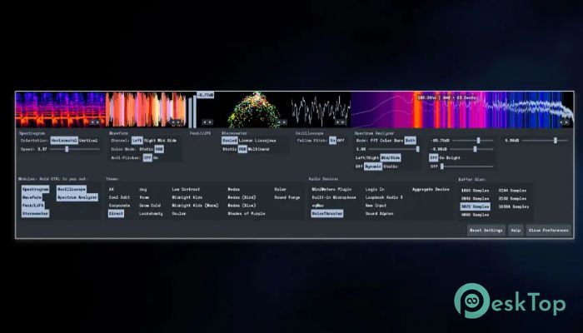Click the Spectrum Analyzer 1.00 slider
This screenshot has height=333, width=583.
point(394,149)
